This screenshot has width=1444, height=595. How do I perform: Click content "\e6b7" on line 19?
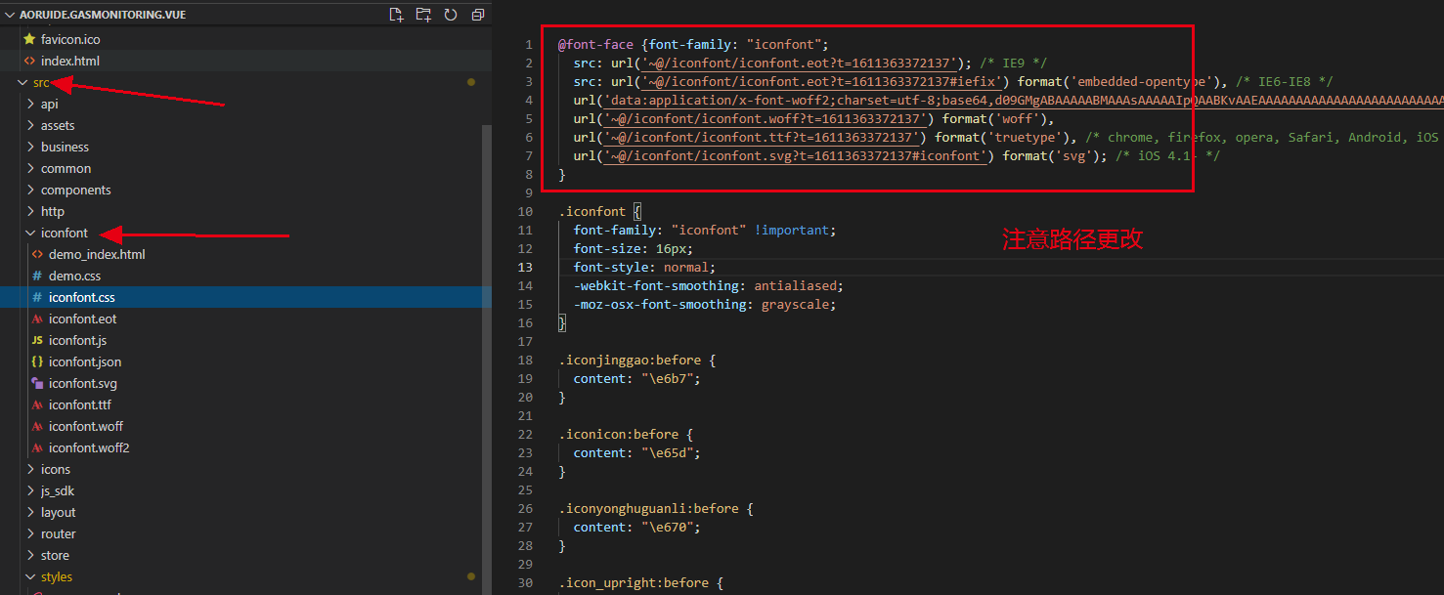pyautogui.click(x=637, y=378)
